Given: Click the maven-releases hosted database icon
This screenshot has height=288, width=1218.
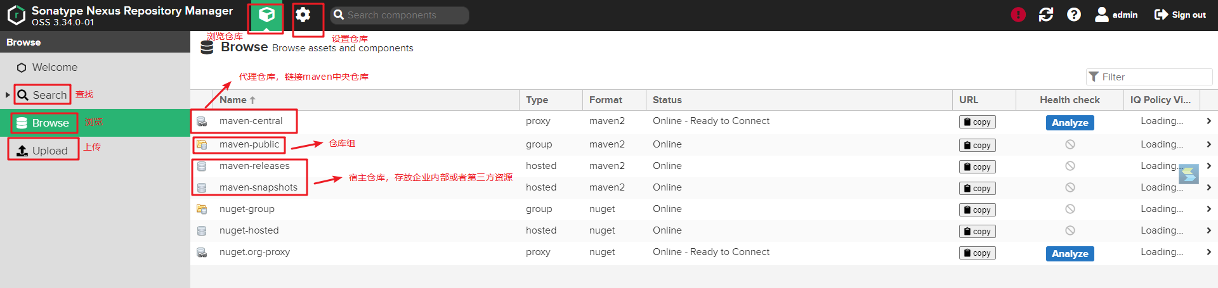Looking at the screenshot, I should pos(202,166).
